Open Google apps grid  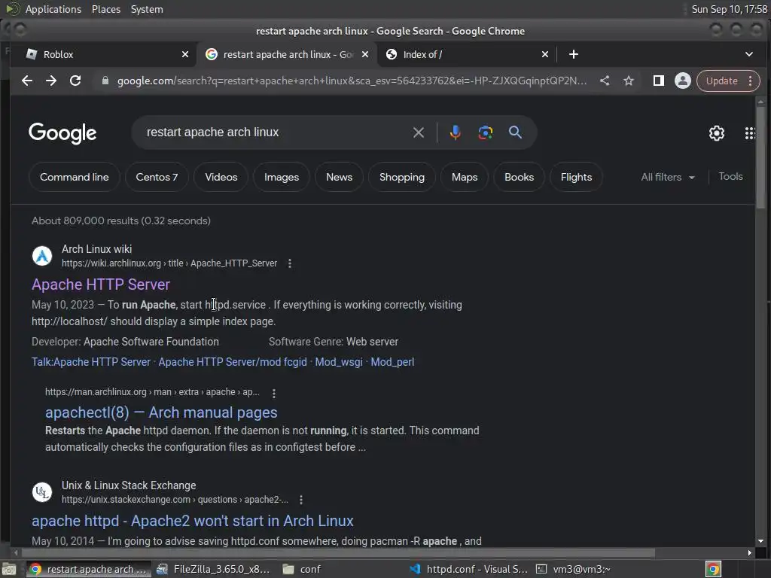point(750,132)
